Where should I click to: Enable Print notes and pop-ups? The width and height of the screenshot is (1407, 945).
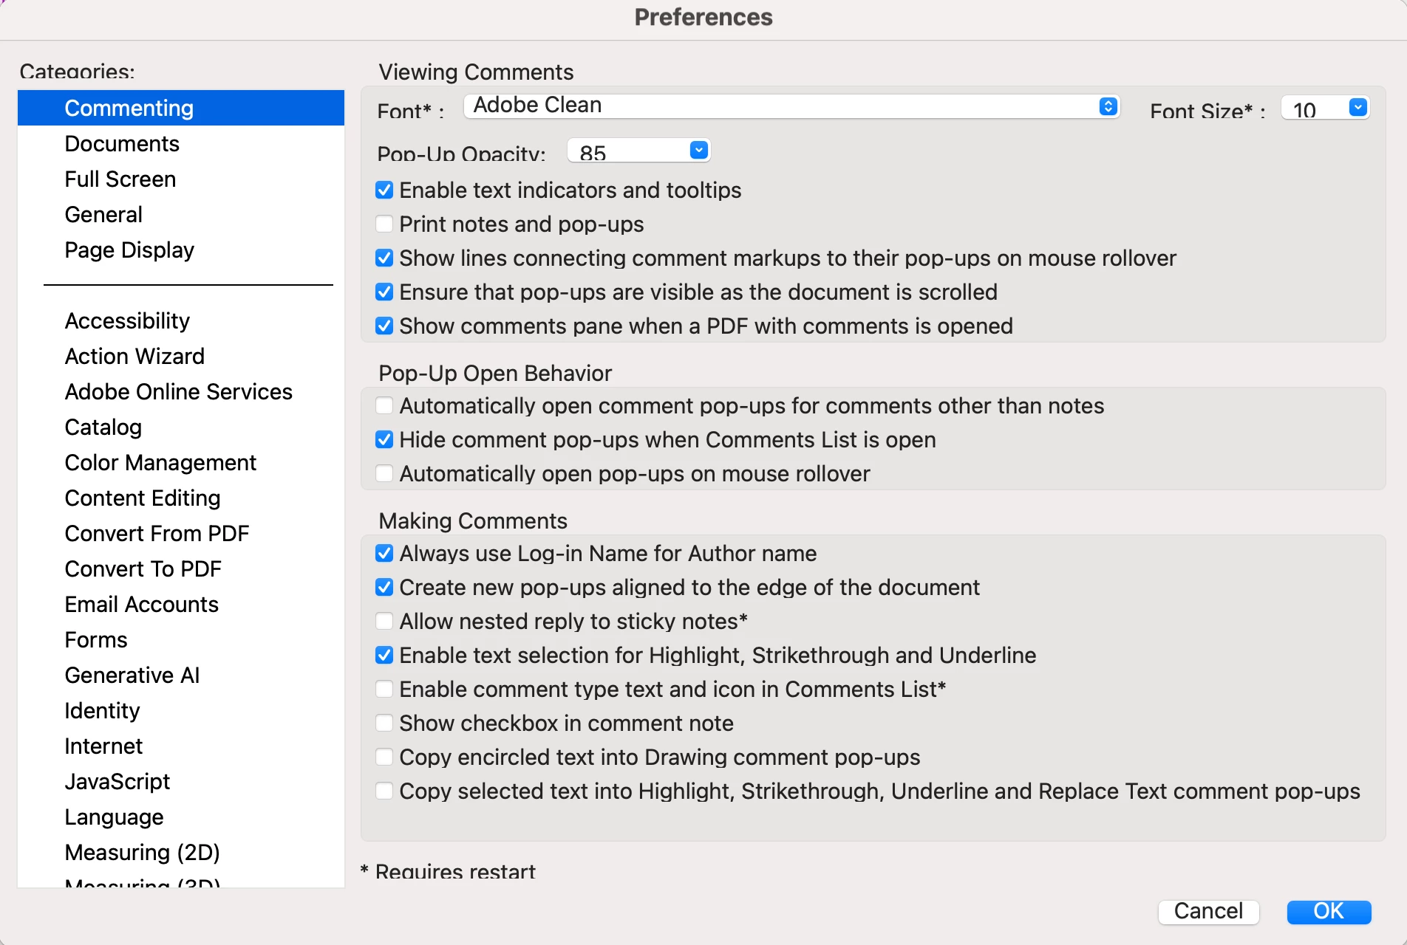pos(384,224)
